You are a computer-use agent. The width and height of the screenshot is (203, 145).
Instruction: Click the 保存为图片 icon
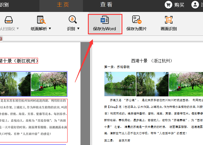click(136, 20)
